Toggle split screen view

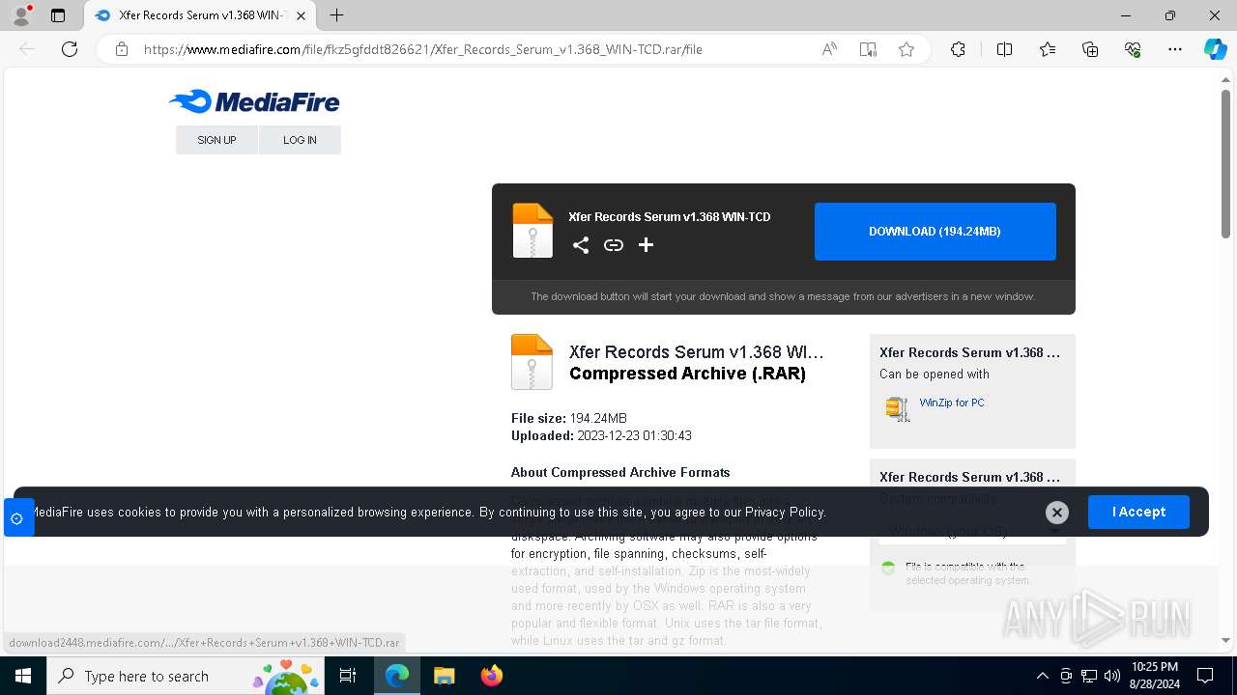coord(1004,49)
